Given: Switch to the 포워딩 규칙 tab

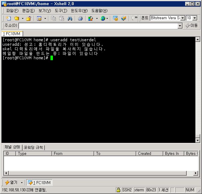Looking at the screenshot, I should [x=33, y=147].
